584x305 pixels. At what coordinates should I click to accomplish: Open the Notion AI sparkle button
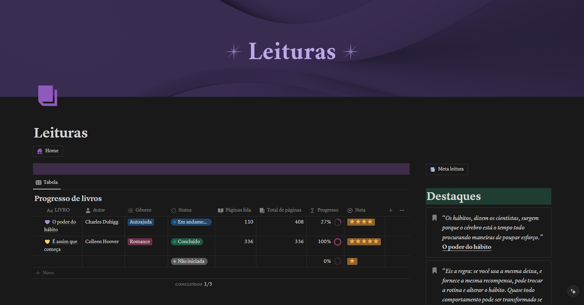[x=573, y=291]
